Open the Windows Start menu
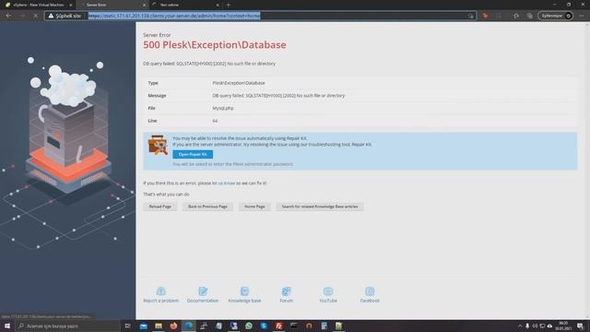This screenshot has height=332, width=590. point(6,326)
